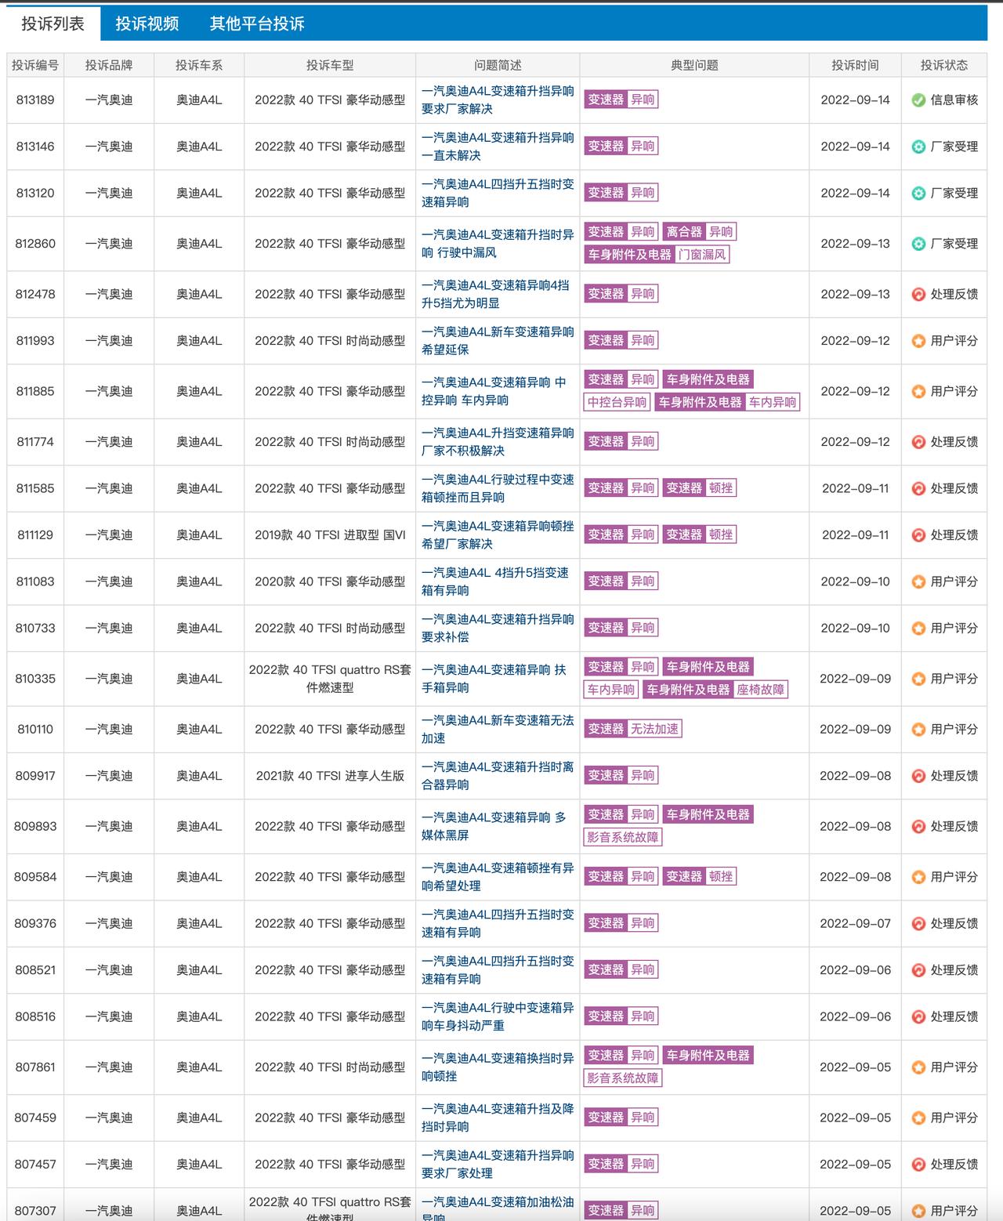Click the 用户评分 status icon for complaint 807459
Viewport: 1003px width, 1221px height.
pyautogui.click(x=919, y=1118)
